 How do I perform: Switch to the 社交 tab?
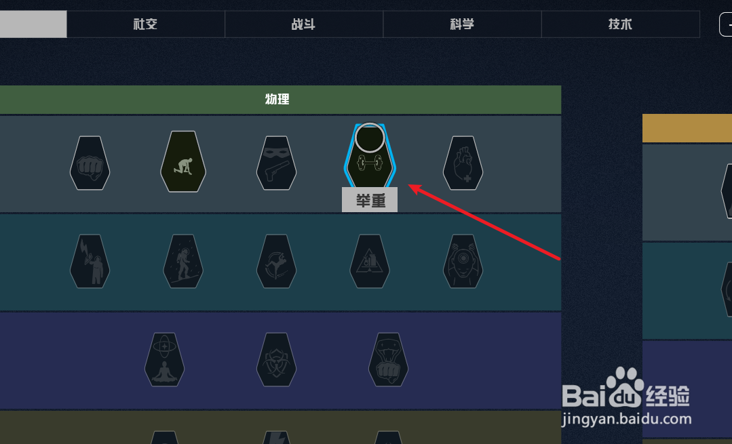click(146, 24)
